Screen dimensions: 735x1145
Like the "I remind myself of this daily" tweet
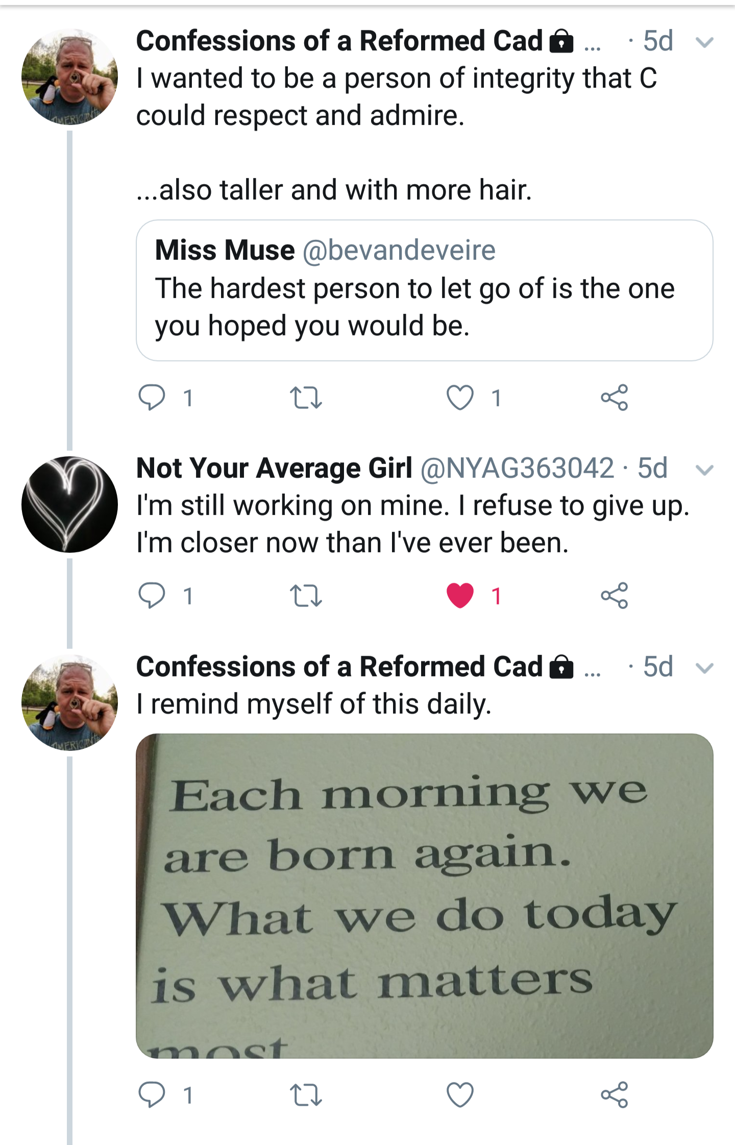[460, 1094]
